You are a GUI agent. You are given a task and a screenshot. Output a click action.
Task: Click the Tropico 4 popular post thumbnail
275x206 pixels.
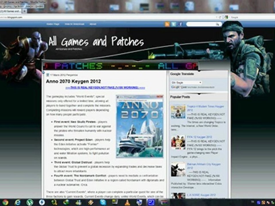[178, 112]
